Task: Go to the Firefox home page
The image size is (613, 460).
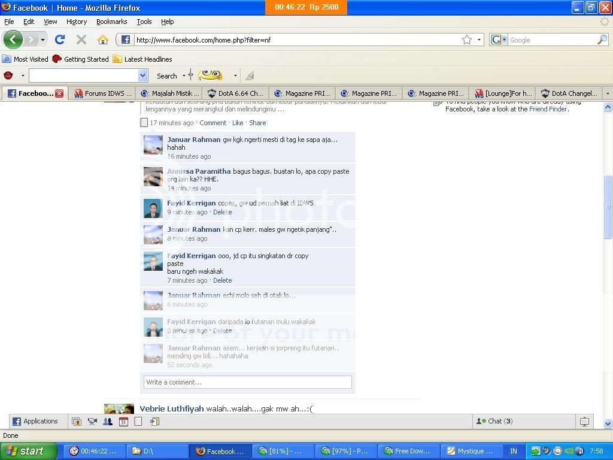Action: (103, 40)
